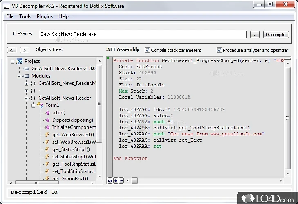Click the Project VB icon in tree
298x204 pixels.
pos(19,61)
